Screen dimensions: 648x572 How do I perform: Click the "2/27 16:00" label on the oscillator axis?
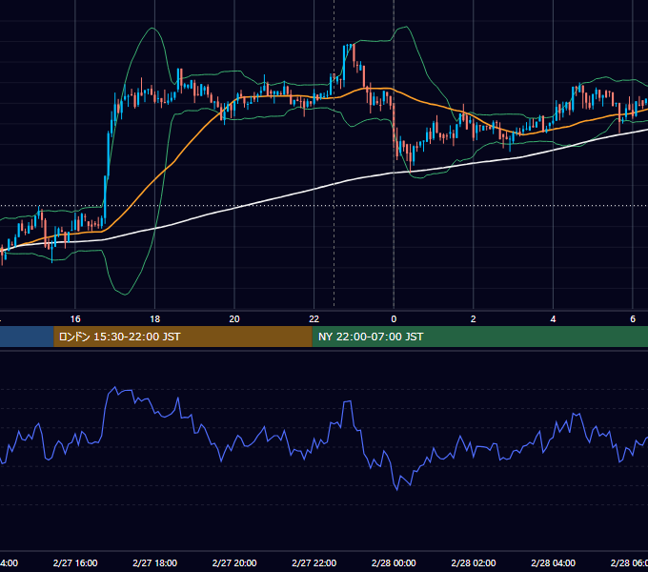pos(75,562)
